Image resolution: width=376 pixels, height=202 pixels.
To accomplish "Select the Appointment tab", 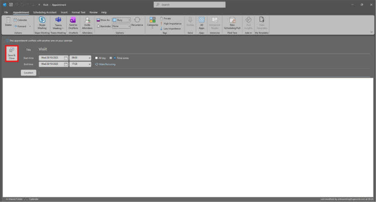I will point(21,12).
